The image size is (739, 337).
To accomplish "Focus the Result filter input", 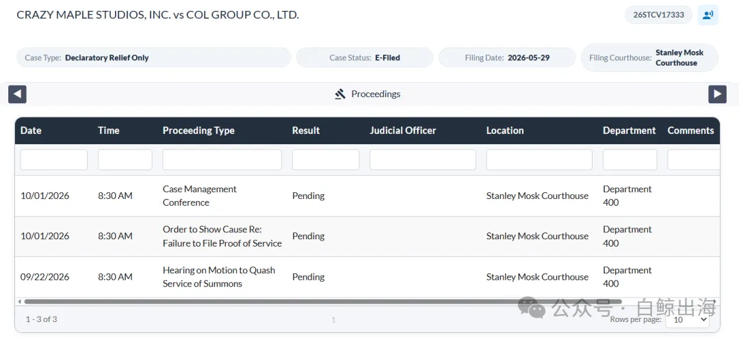I will point(326,159).
